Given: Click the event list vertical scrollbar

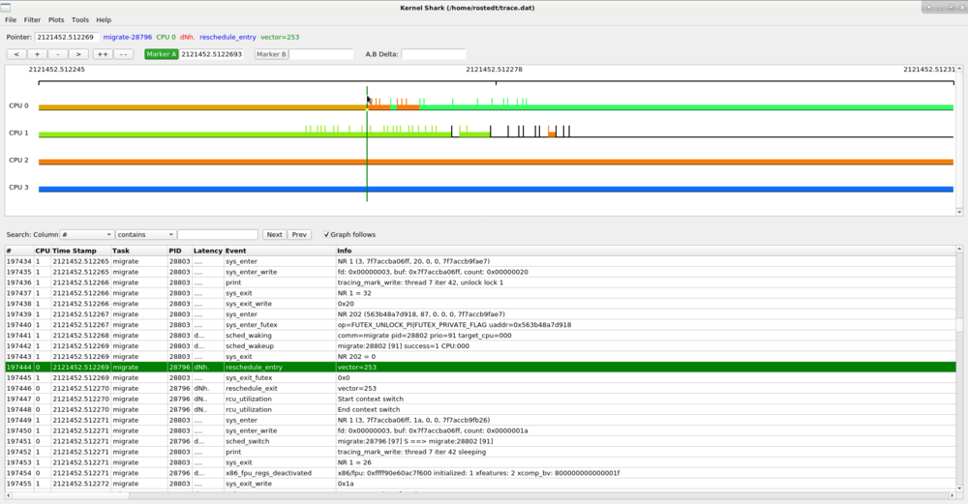Looking at the screenshot, I should 959,371.
